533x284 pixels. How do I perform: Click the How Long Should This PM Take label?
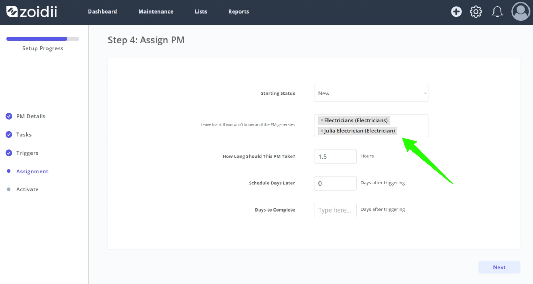point(259,156)
